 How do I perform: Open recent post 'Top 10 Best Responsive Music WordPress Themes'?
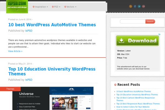pyautogui.click(x=138, y=104)
